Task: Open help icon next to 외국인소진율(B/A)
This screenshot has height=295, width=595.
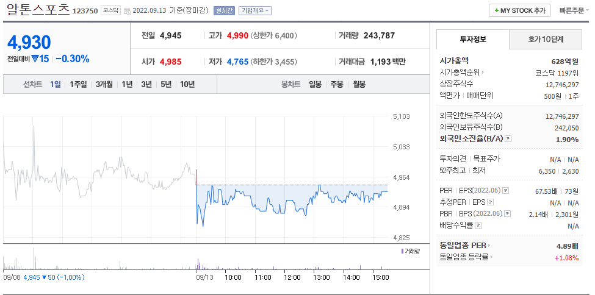Action: tap(508, 139)
